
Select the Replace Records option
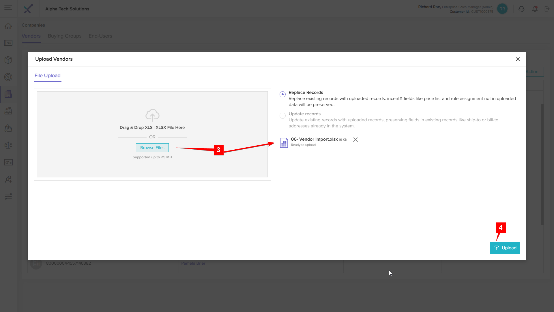coord(282,94)
